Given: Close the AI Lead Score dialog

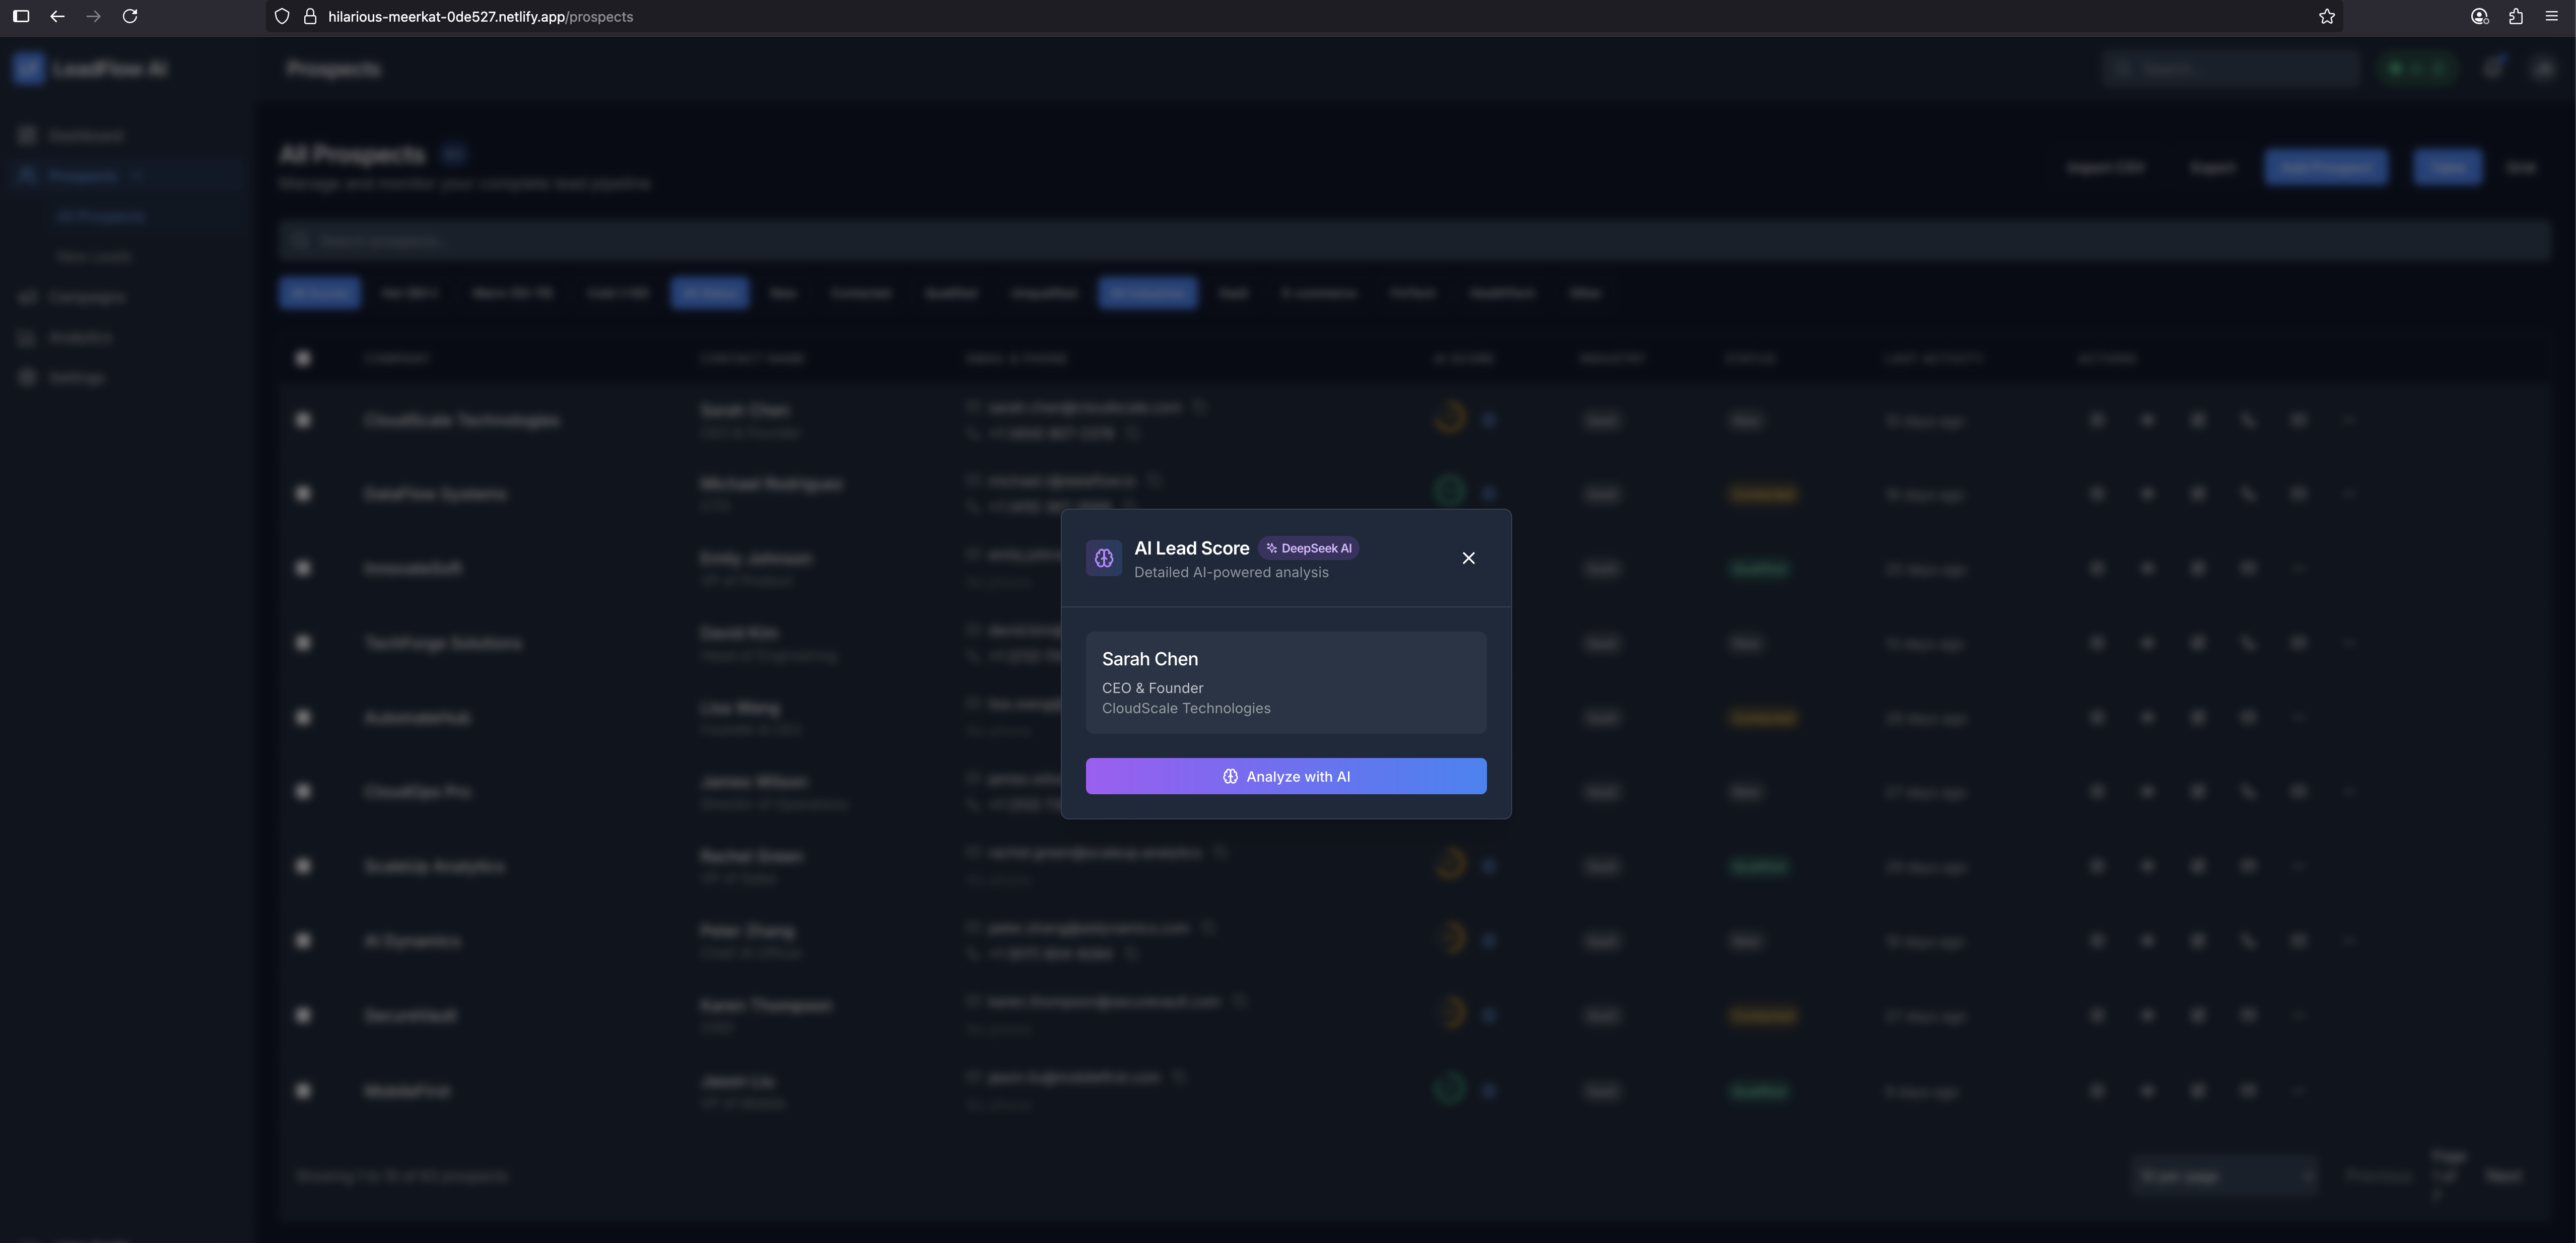Looking at the screenshot, I should [1468, 558].
